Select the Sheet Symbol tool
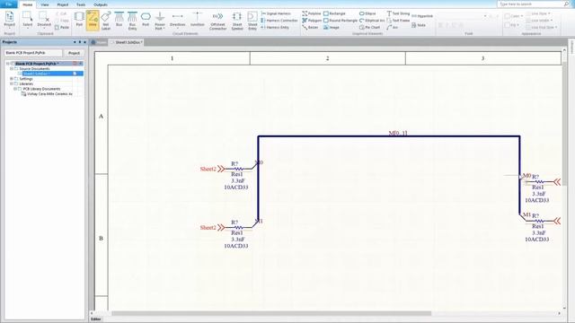The image size is (575, 323). pos(237,21)
